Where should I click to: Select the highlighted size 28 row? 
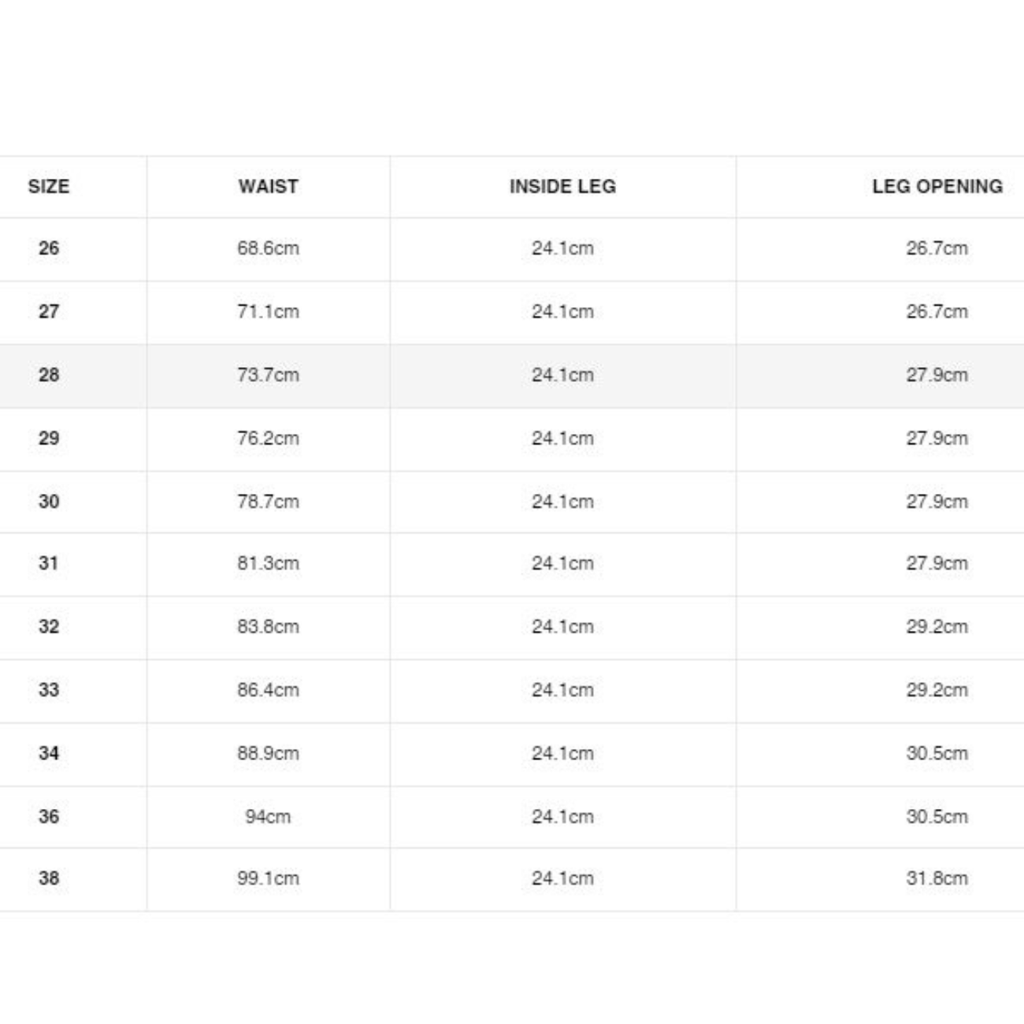pyautogui.click(x=512, y=376)
